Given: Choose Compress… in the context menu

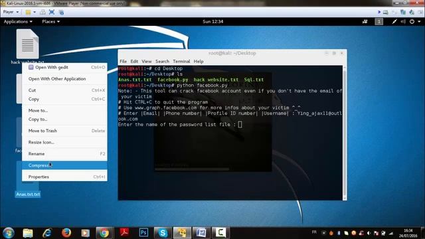Looking at the screenshot, I should point(64,165).
